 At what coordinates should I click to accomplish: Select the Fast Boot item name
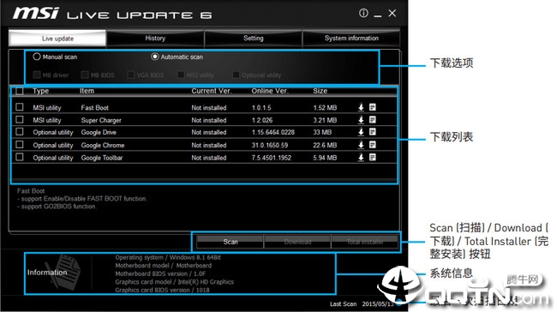point(95,108)
